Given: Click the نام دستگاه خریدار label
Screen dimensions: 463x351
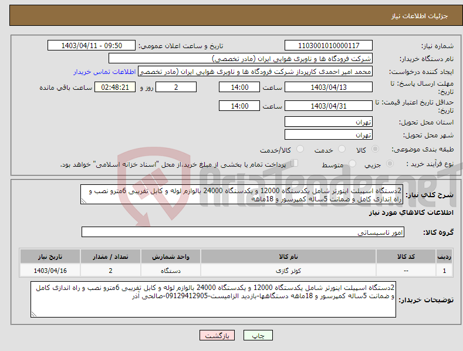Looking at the screenshot, I should [427, 59].
